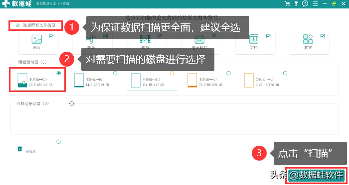The image size is (349, 185).
Task: Select the 27.0 MB/299 MB disk radio button
Action: (x=228, y=73)
